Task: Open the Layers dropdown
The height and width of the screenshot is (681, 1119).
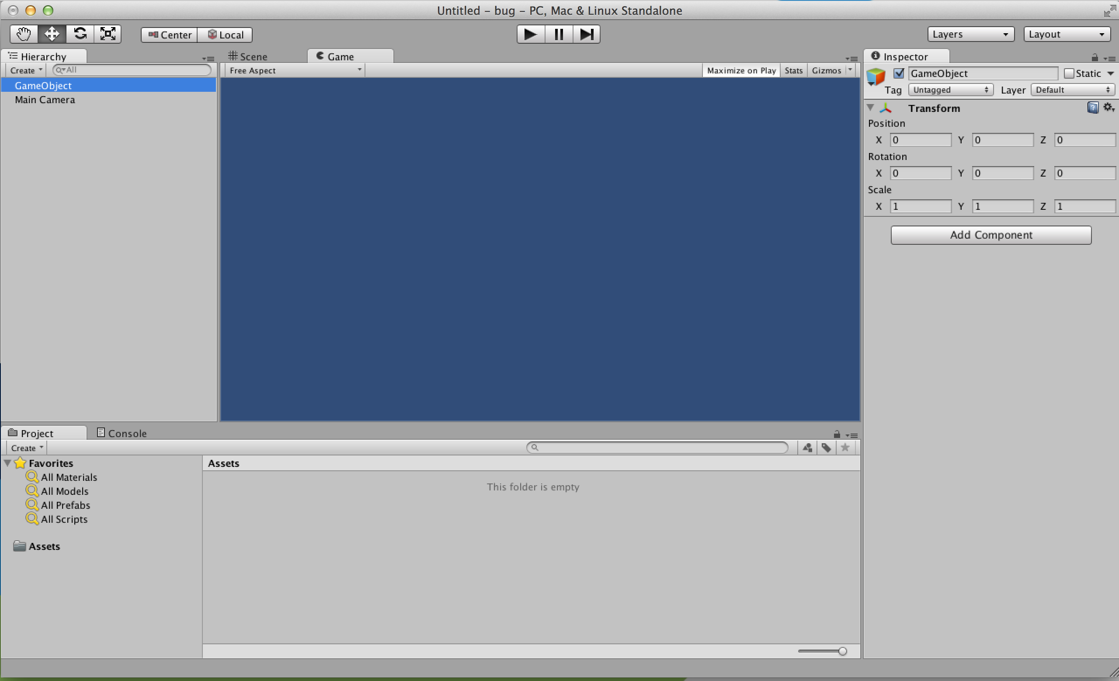Action: click(x=970, y=35)
